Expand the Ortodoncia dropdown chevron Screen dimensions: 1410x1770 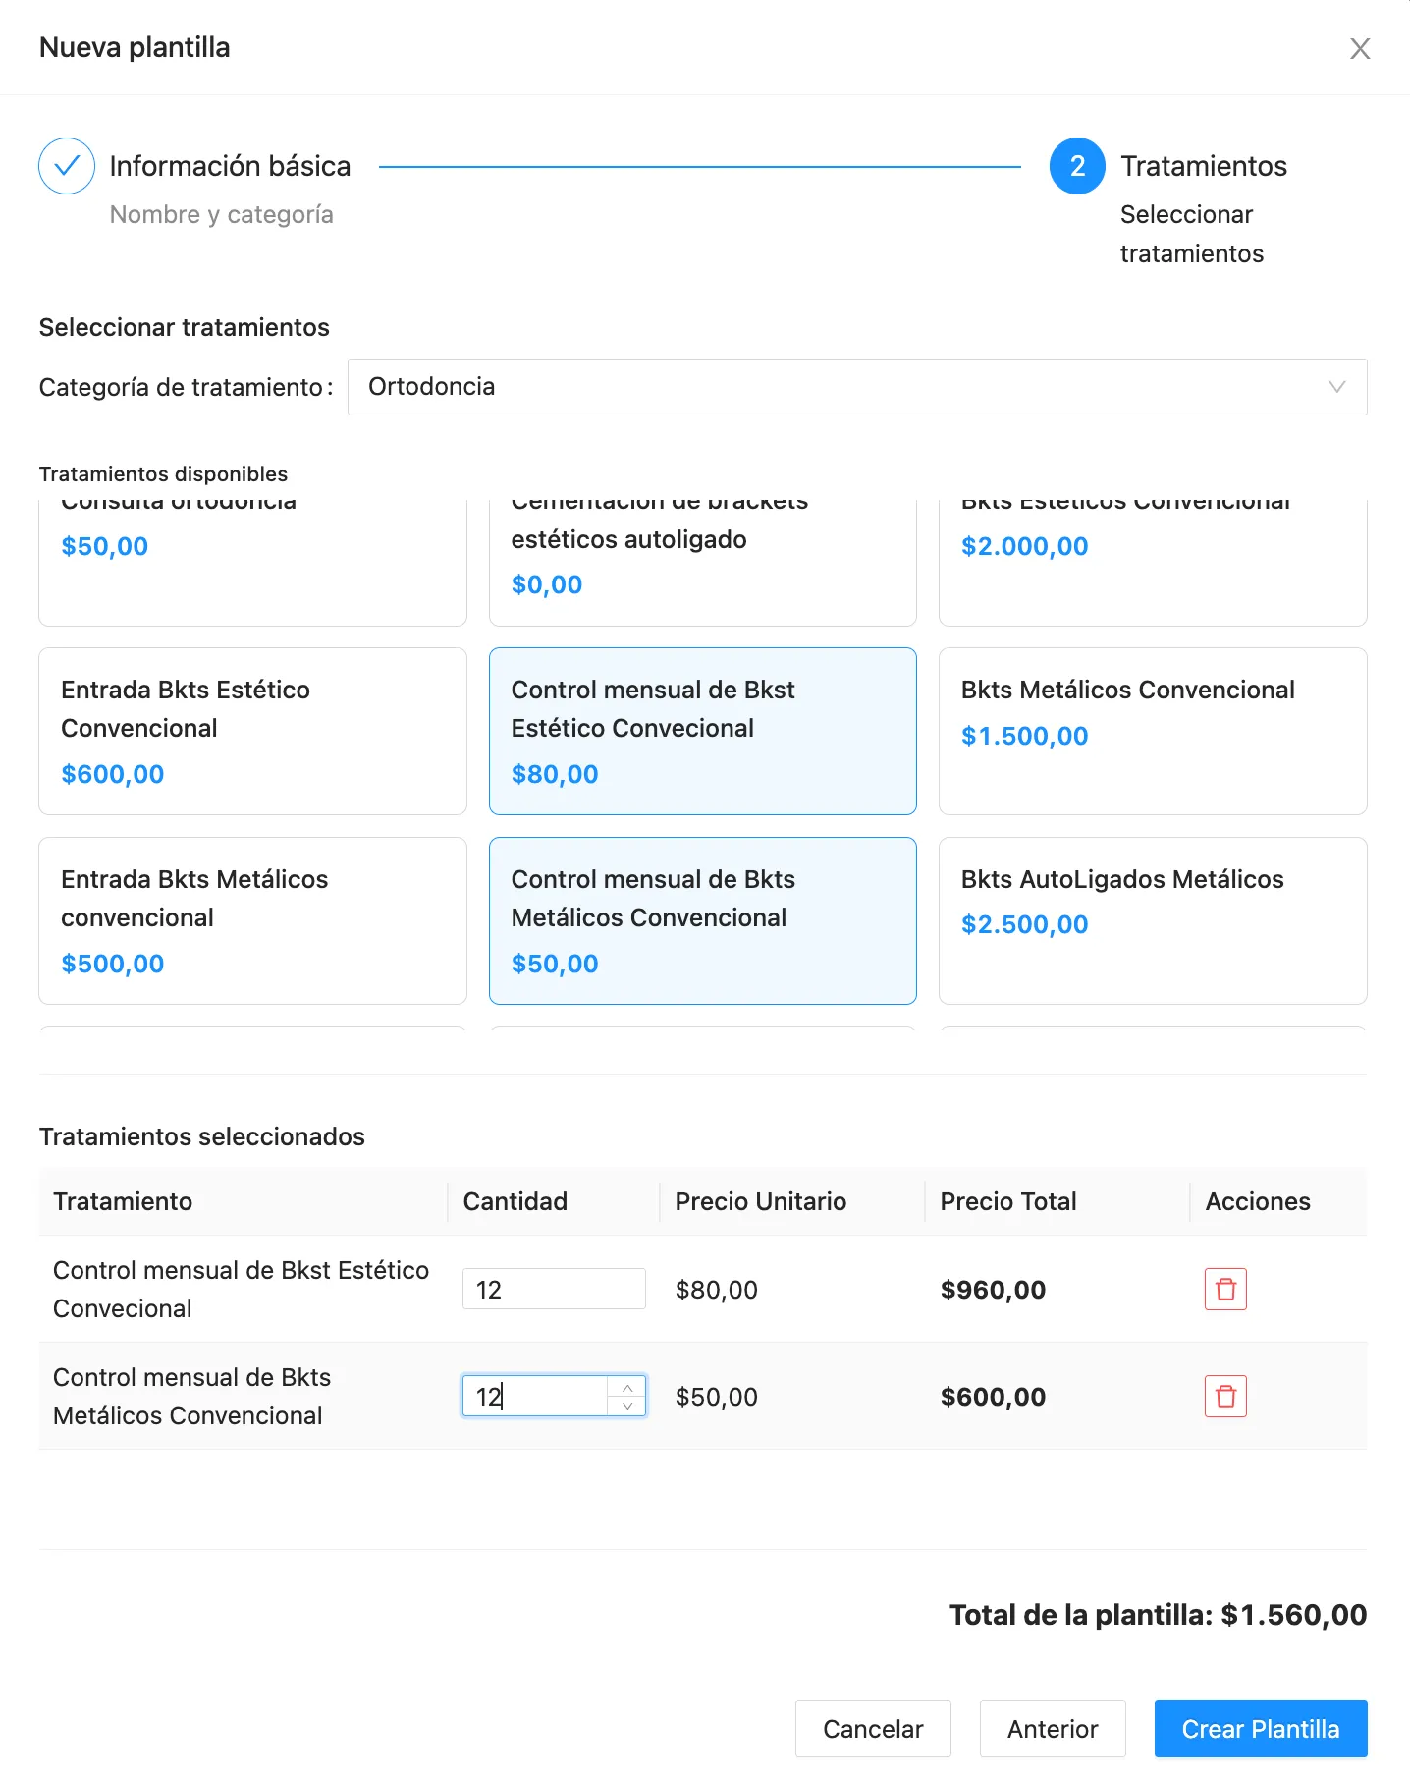1336,387
